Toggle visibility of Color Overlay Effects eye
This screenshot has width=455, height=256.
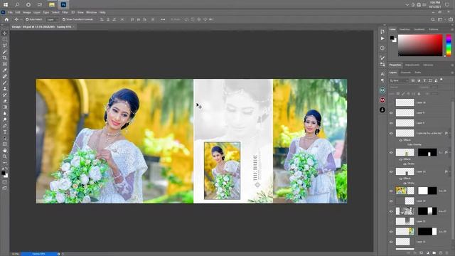click(x=401, y=140)
